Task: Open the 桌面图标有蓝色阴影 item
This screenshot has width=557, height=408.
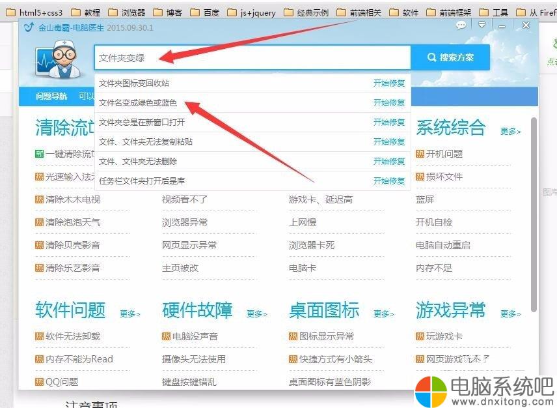Action: [x=330, y=382]
